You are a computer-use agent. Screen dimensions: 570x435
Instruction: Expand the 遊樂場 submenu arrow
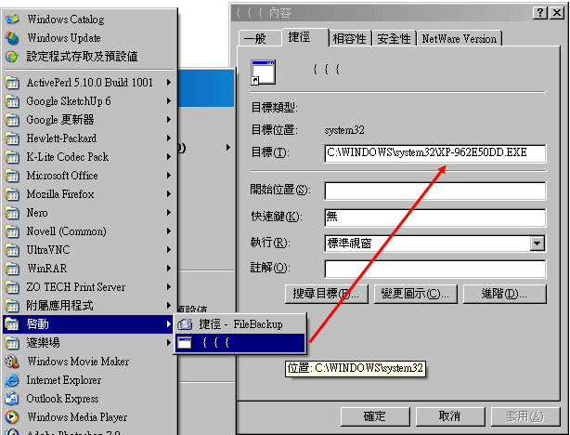tap(169, 343)
